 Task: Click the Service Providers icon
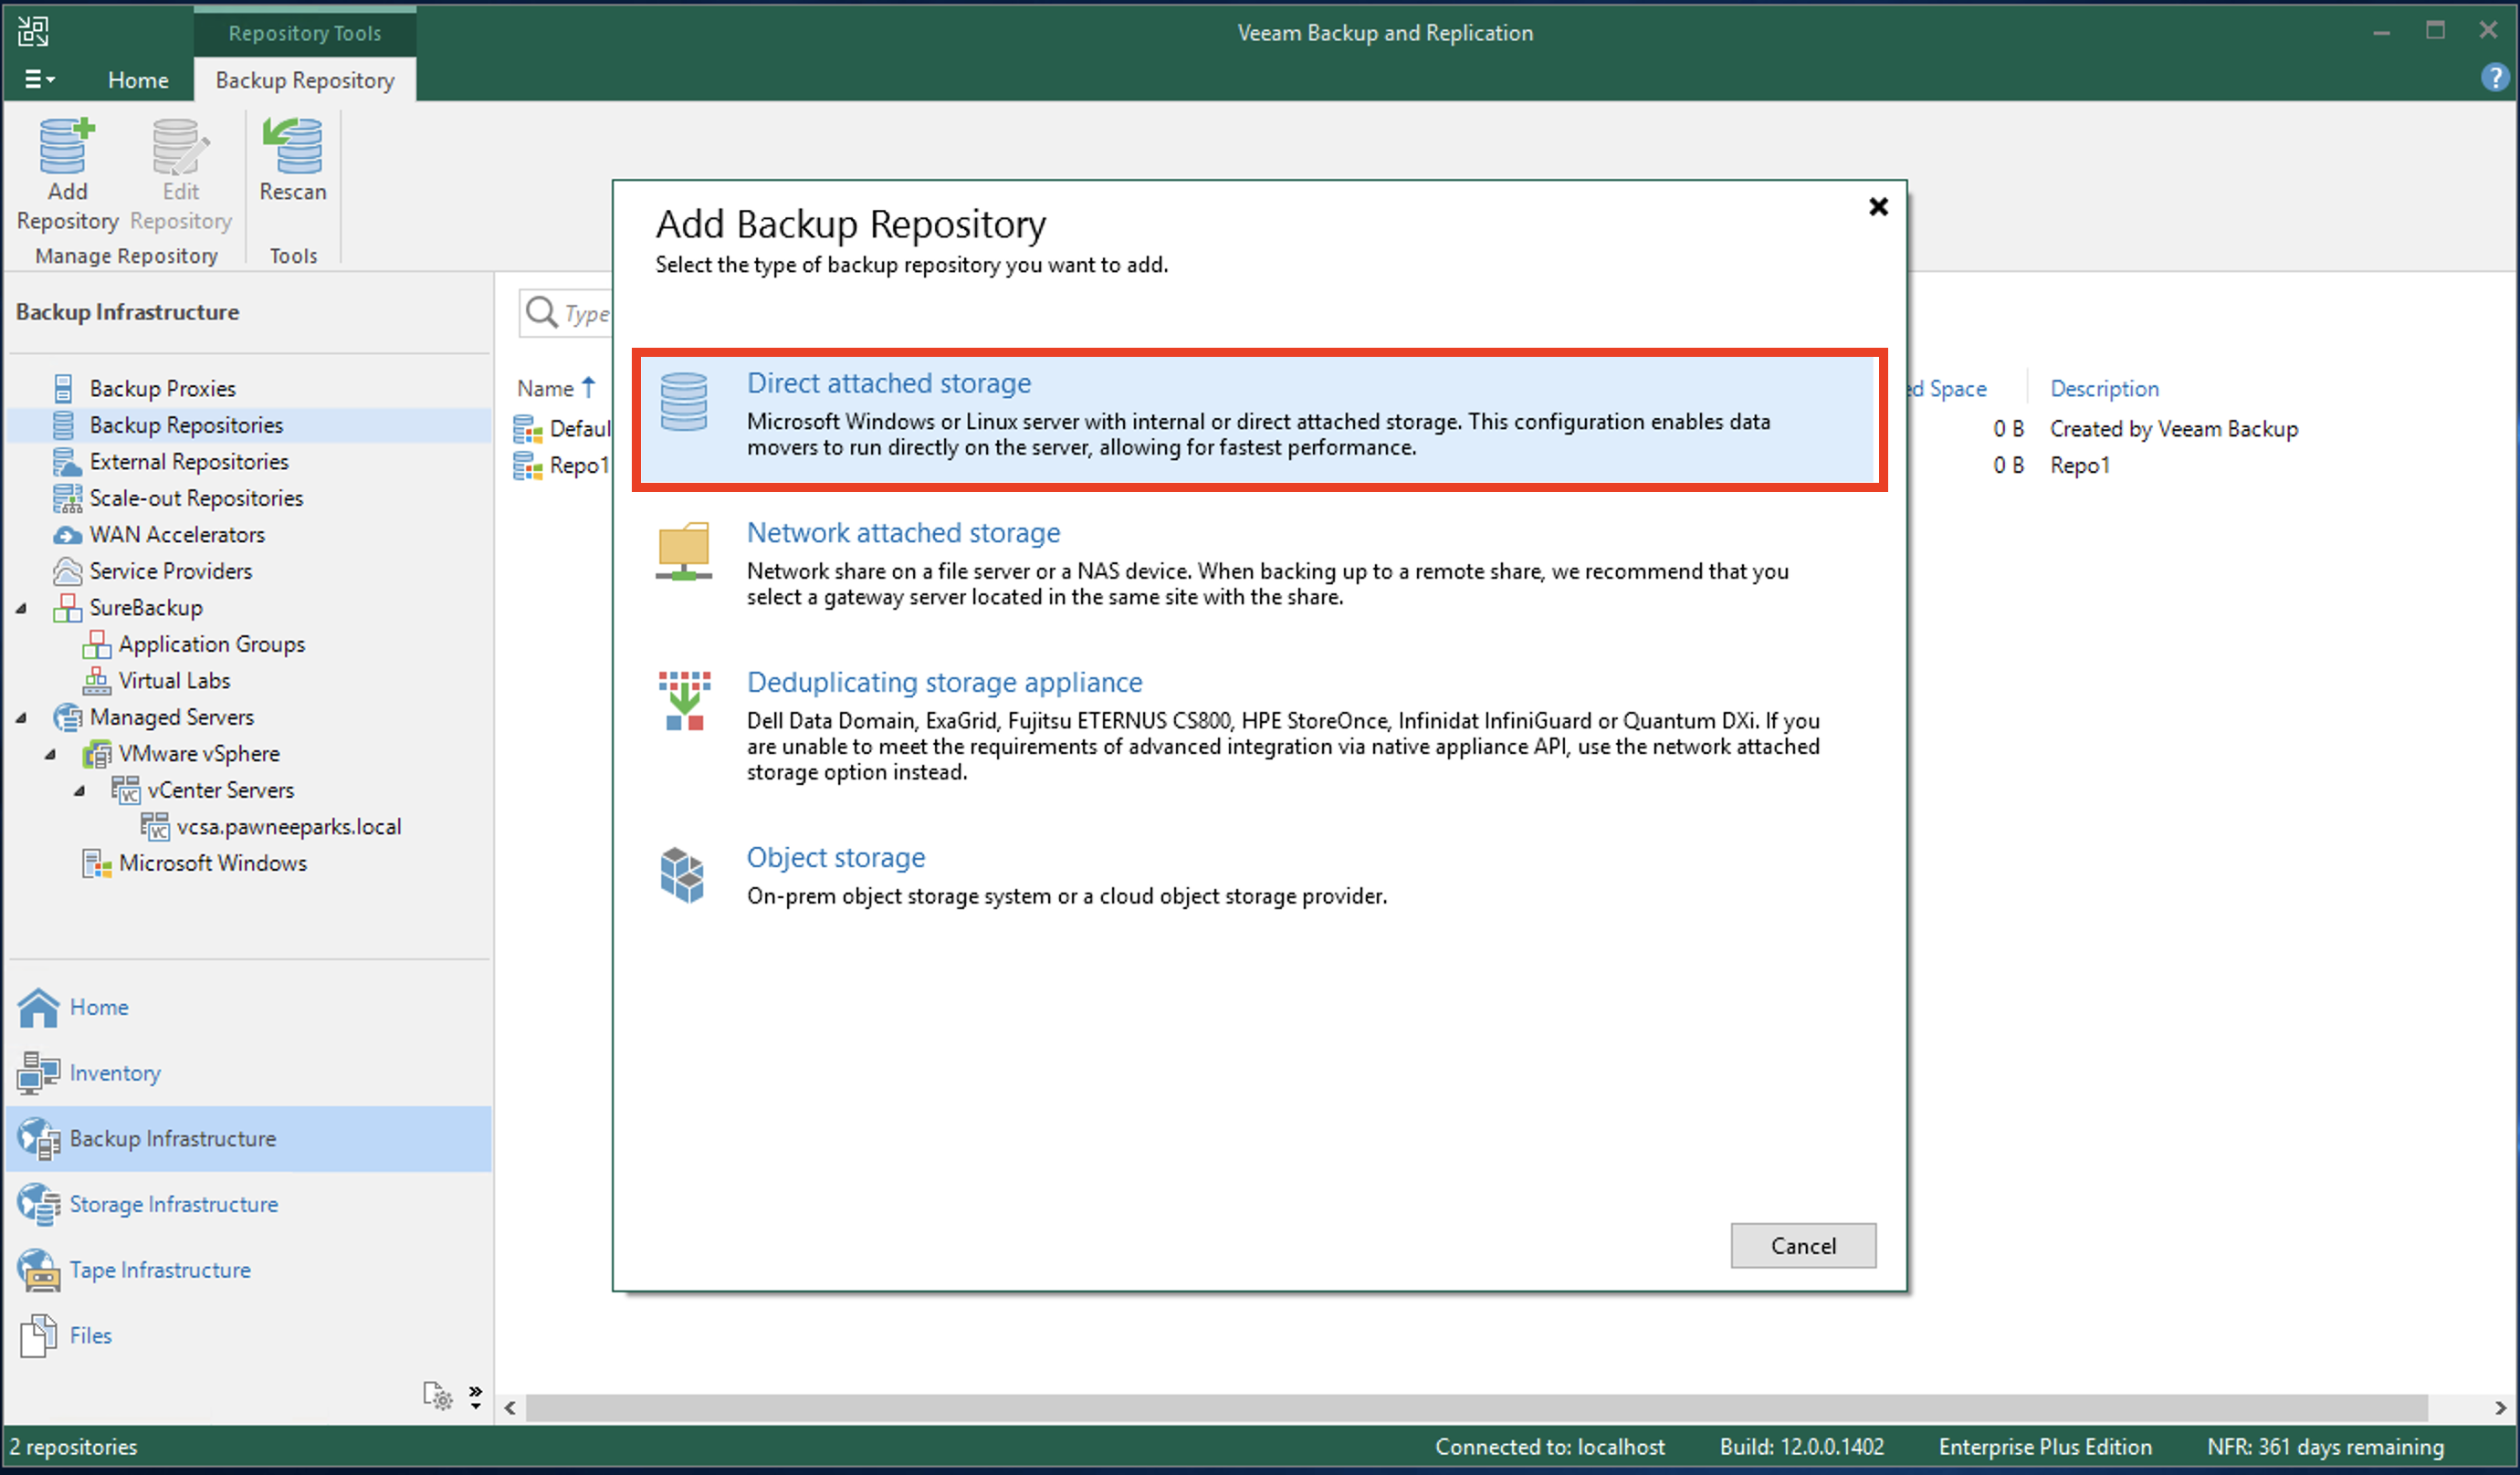click(x=67, y=571)
